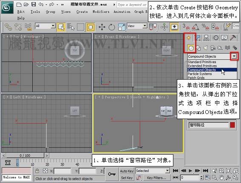241x183 pixels.
Task: Open Select by Name list icon
Action: (71, 27)
